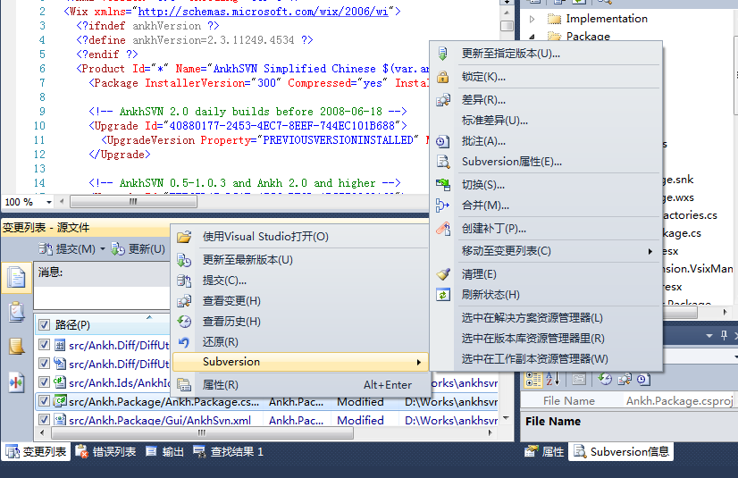Click the commit icon beside 提交(C) menu entry
Screen dimensions: 738x478
[x=184, y=281]
